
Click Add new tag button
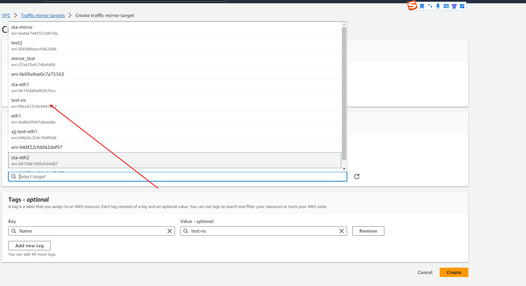(x=29, y=246)
